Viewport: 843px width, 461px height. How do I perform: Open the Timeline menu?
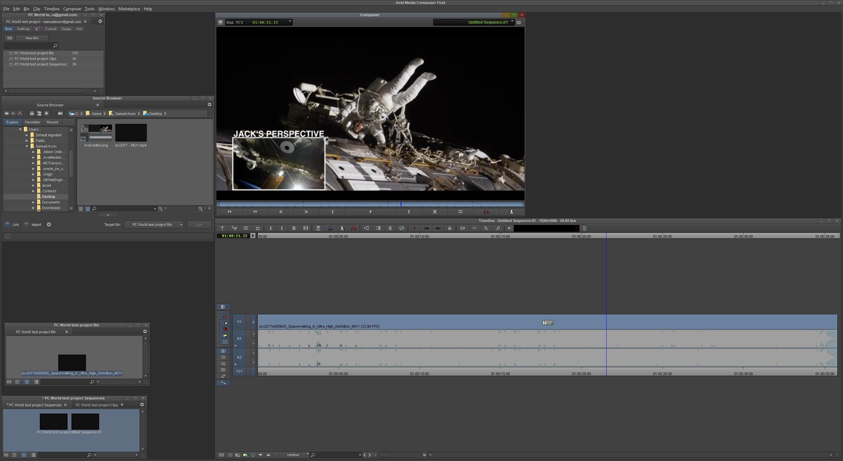(52, 9)
